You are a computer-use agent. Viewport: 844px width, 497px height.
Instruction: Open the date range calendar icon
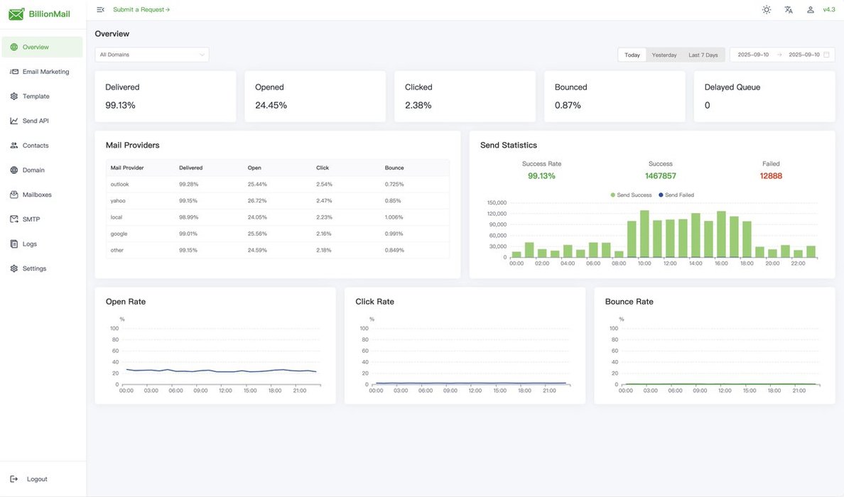click(x=826, y=55)
